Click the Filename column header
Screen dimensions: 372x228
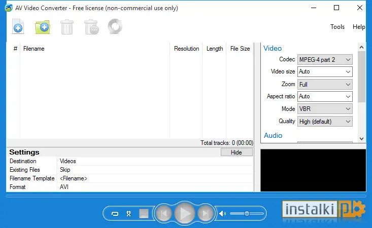tap(95, 49)
